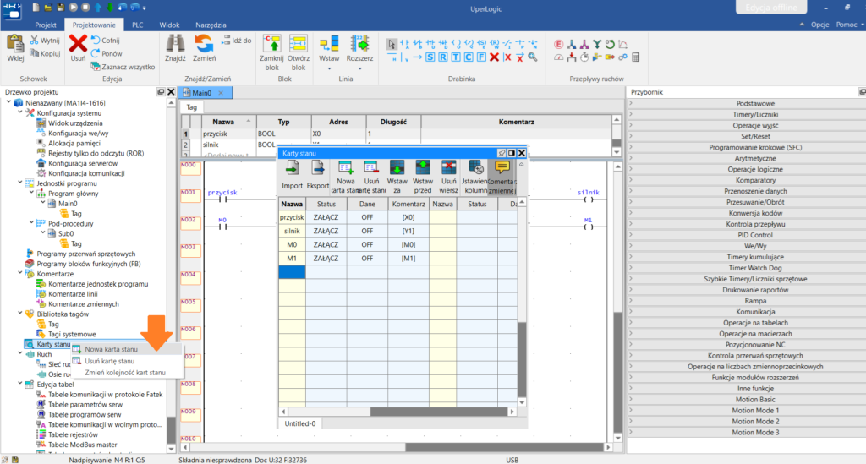Viewport: 866px width, 464px height.
Task: Open the PLC ribbon tab
Action: (138, 25)
